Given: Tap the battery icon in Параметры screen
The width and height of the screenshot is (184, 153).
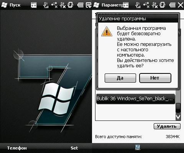Looking at the screenshot, I should (x=172, y=5).
